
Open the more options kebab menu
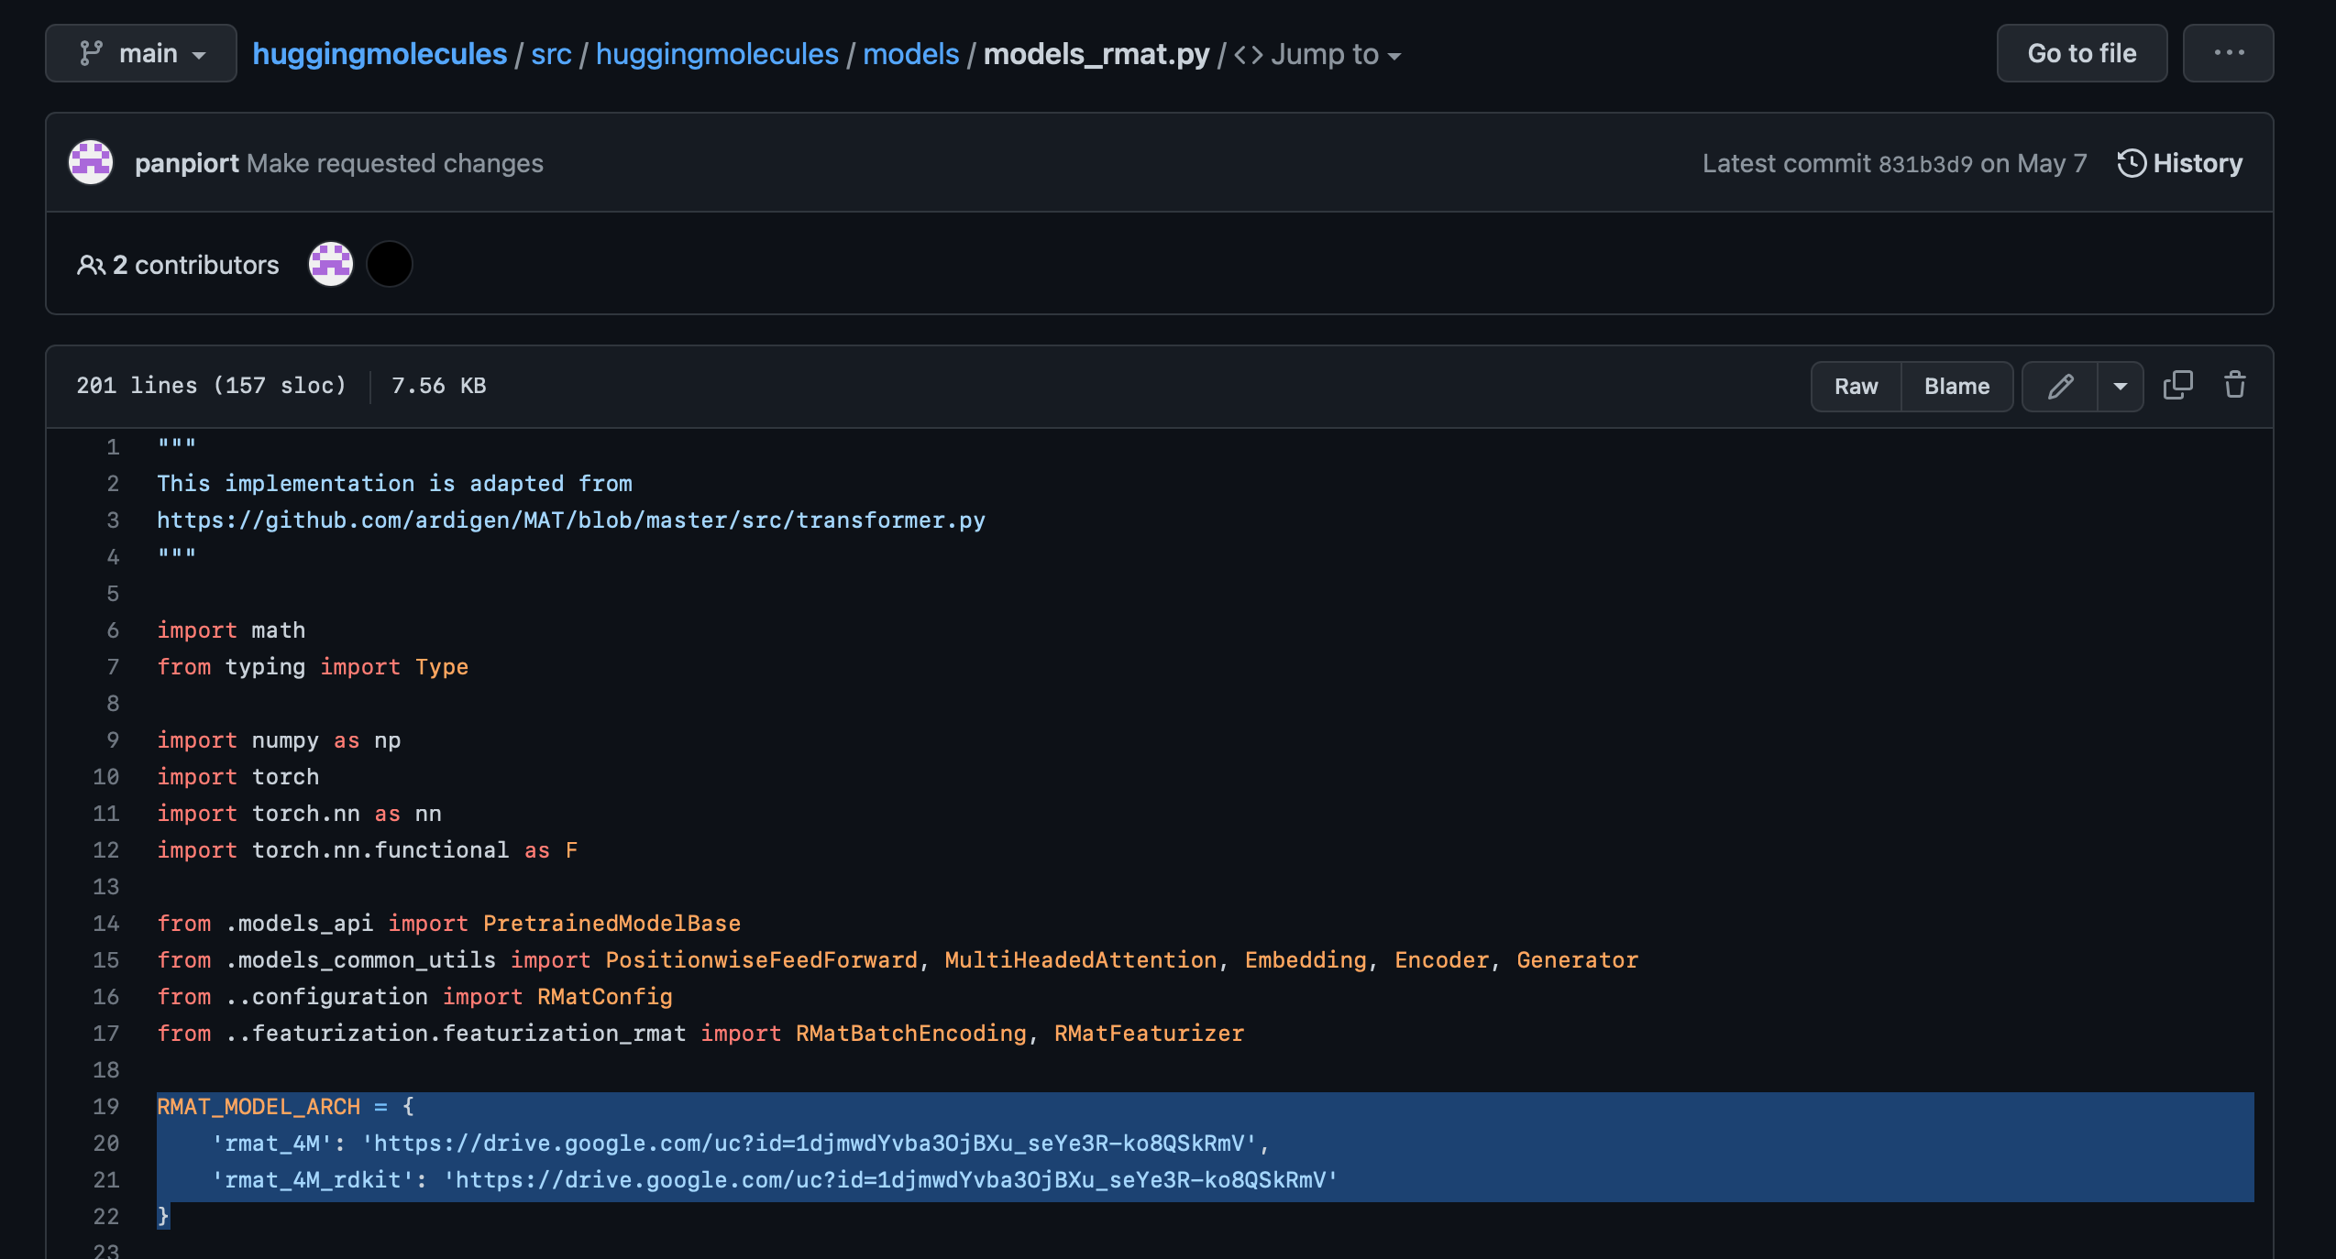[x=2228, y=53]
